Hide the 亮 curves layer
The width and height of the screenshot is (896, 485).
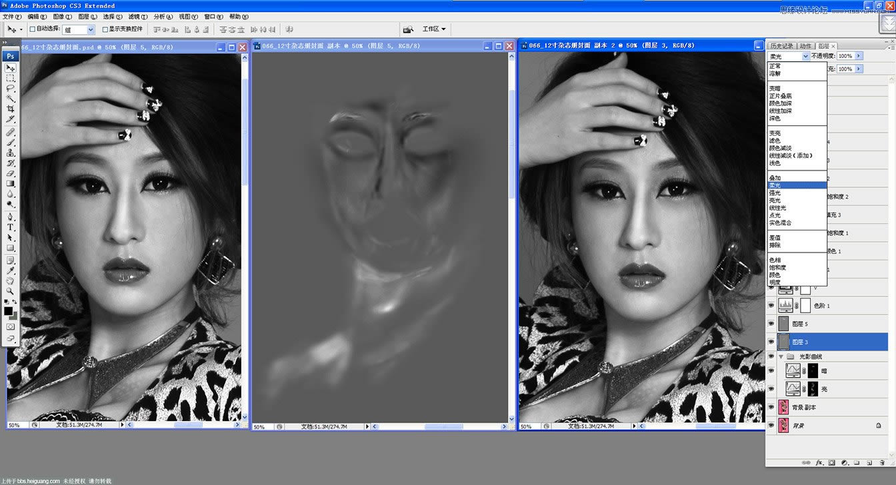771,389
